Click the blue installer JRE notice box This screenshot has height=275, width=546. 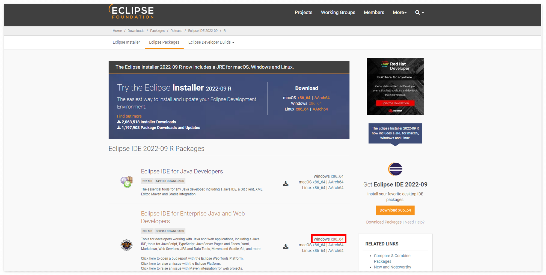click(x=395, y=133)
